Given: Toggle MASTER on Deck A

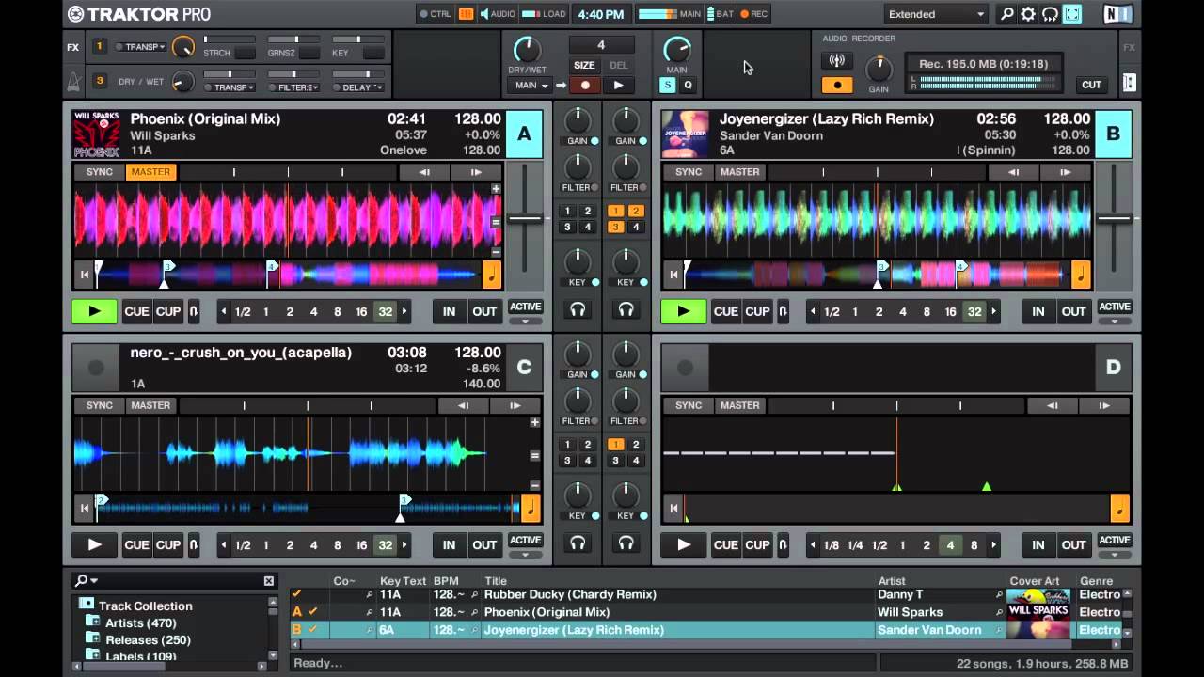Looking at the screenshot, I should click(x=150, y=172).
